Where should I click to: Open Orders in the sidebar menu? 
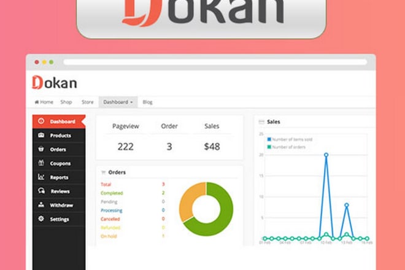click(x=59, y=149)
